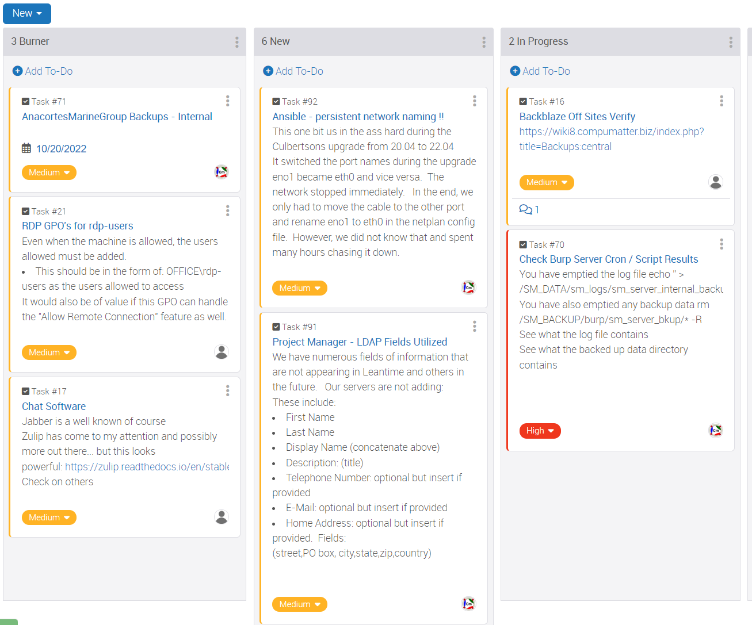This screenshot has height=625, width=752.
Task: Add To-Do in Burner column
Action: [43, 71]
